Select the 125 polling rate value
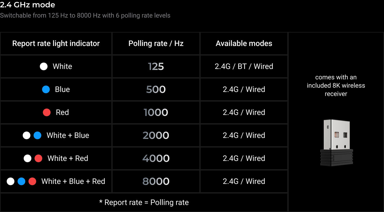 pyautogui.click(x=156, y=67)
